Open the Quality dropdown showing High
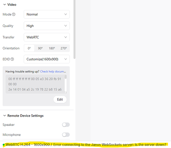 (47, 26)
